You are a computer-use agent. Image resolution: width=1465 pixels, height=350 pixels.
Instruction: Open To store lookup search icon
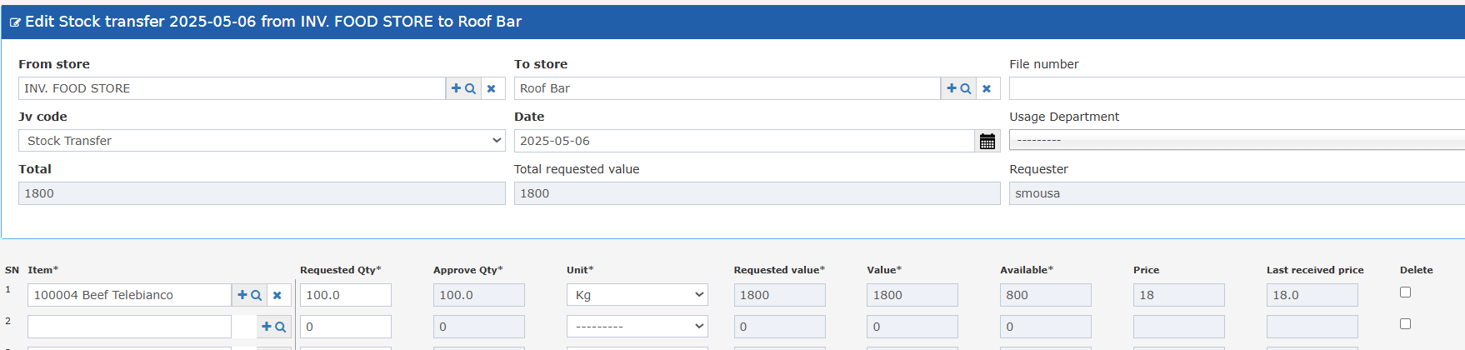959,88
